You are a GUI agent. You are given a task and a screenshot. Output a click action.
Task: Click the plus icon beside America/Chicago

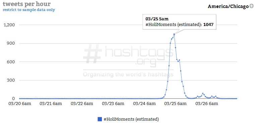click(x=251, y=6)
